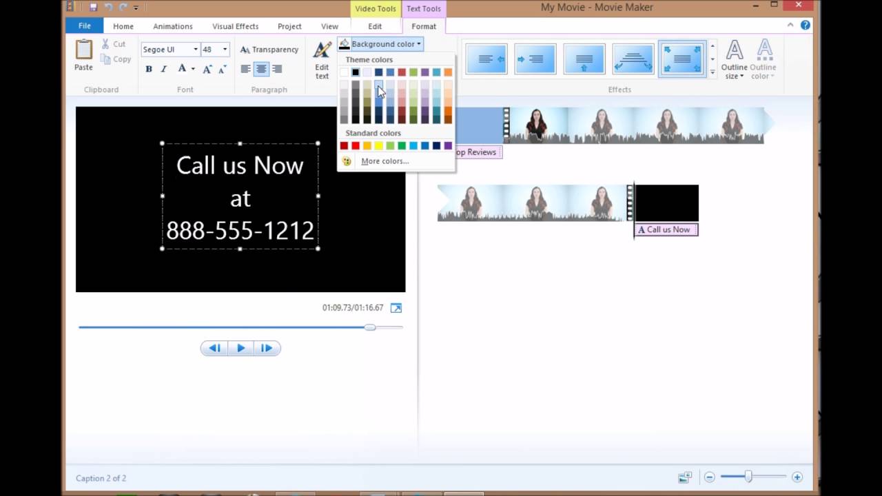View preview in full screen icon
882x496 pixels.
coord(396,308)
